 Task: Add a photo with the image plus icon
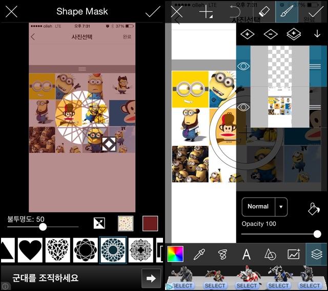click(294, 254)
